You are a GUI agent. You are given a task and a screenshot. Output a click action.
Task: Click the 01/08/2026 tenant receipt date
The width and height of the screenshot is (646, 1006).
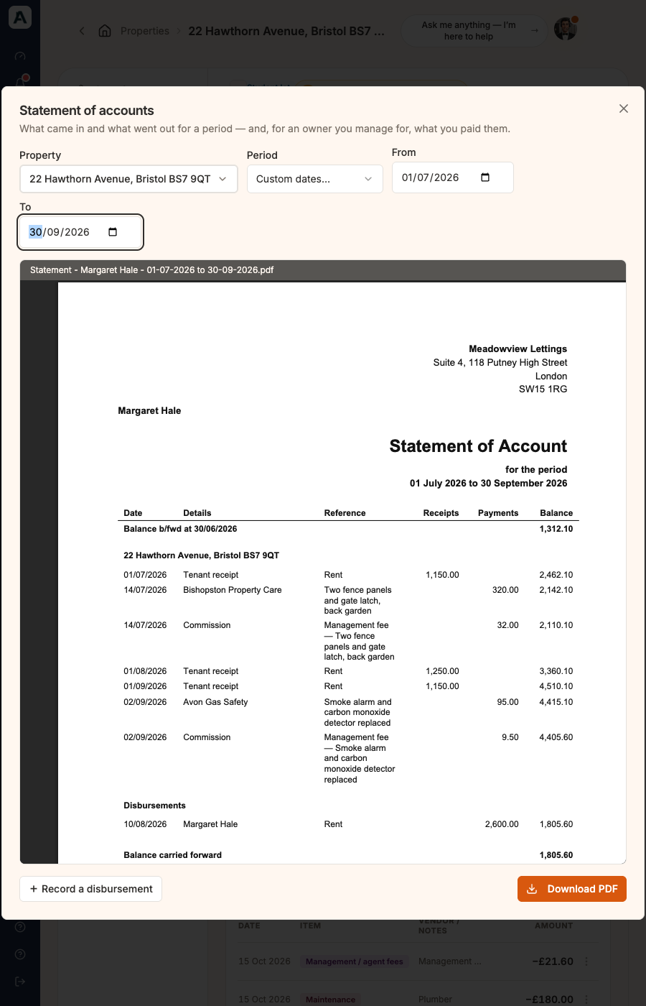145,671
